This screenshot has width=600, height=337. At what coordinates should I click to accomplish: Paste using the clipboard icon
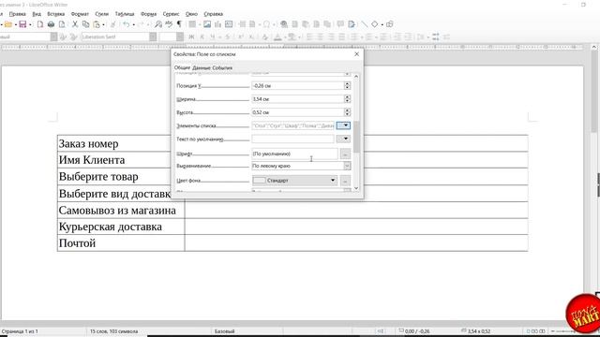pyautogui.click(x=97, y=24)
